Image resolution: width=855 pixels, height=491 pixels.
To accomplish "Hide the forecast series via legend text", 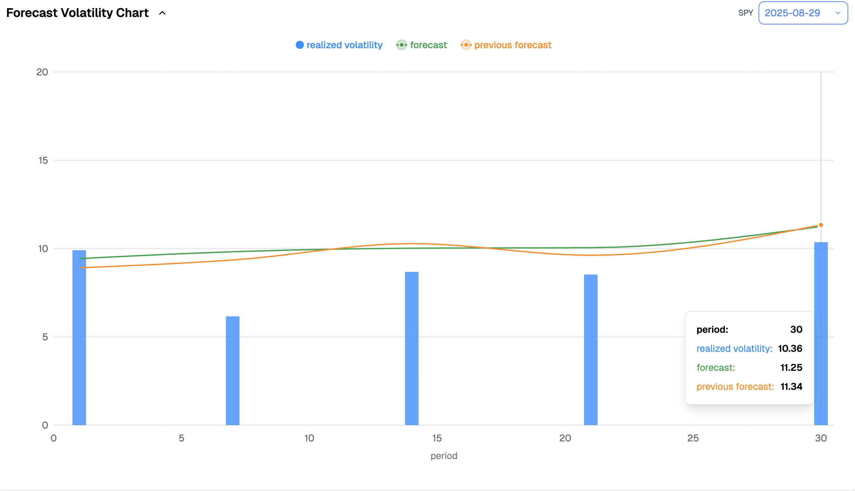I will (428, 45).
